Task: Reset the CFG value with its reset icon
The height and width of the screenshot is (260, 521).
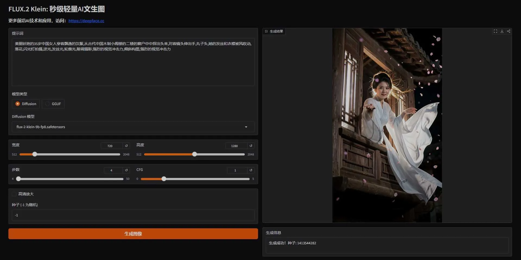Action: [251, 170]
